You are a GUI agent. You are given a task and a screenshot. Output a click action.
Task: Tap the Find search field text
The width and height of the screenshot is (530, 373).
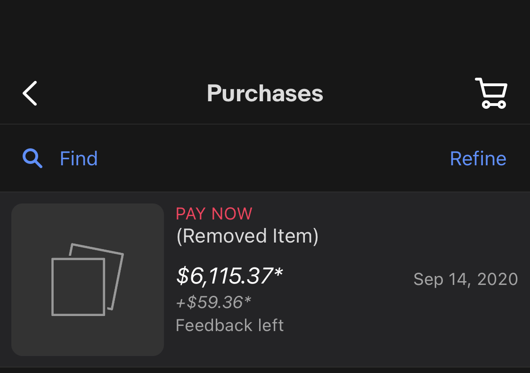[x=79, y=159]
